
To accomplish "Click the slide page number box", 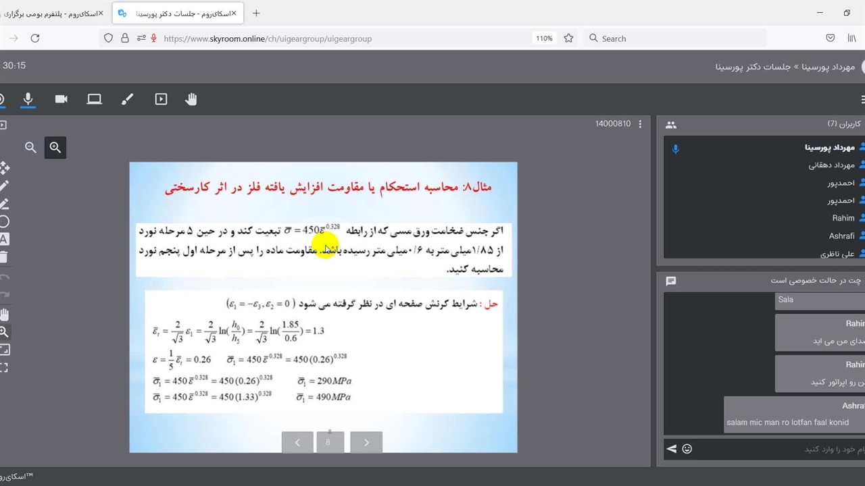I will [330, 443].
